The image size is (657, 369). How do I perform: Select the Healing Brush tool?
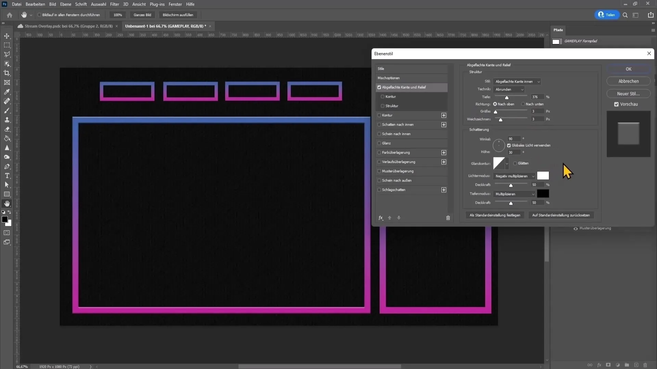(7, 101)
